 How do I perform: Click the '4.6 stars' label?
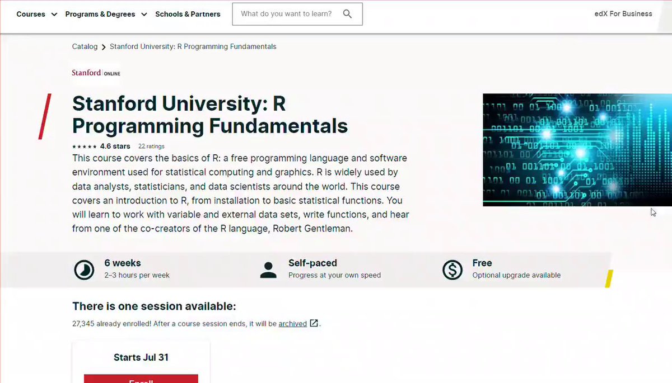coord(115,146)
